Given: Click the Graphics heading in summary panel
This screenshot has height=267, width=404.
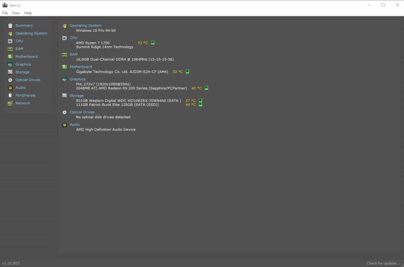Looking at the screenshot, I should pos(77,79).
